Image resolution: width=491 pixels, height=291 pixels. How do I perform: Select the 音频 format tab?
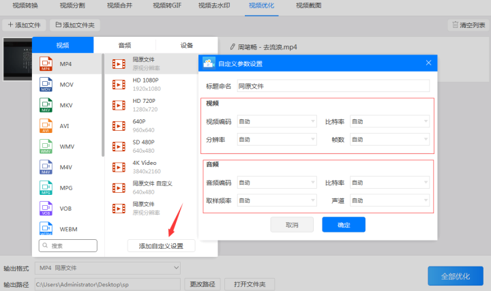coord(125,45)
